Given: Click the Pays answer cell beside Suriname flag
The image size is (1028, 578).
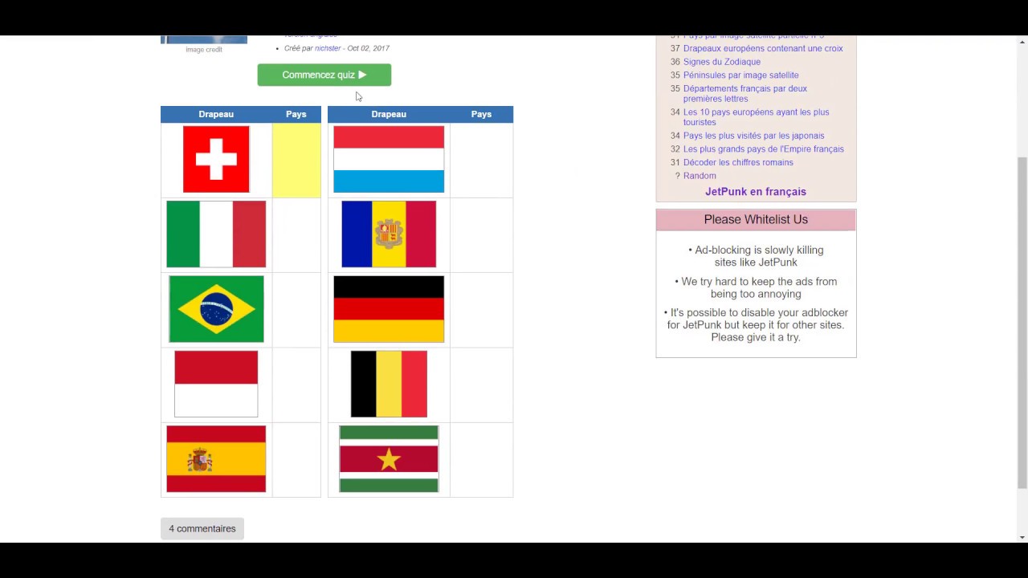Looking at the screenshot, I should (481, 459).
